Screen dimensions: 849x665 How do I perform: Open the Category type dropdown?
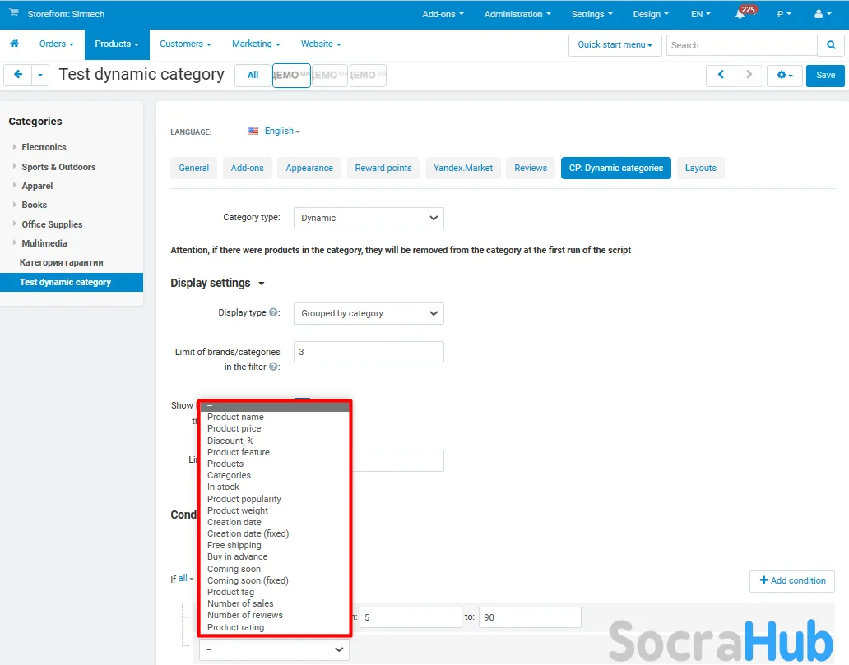tap(369, 218)
